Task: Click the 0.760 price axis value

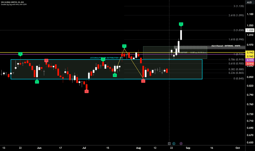Action: coord(250,104)
